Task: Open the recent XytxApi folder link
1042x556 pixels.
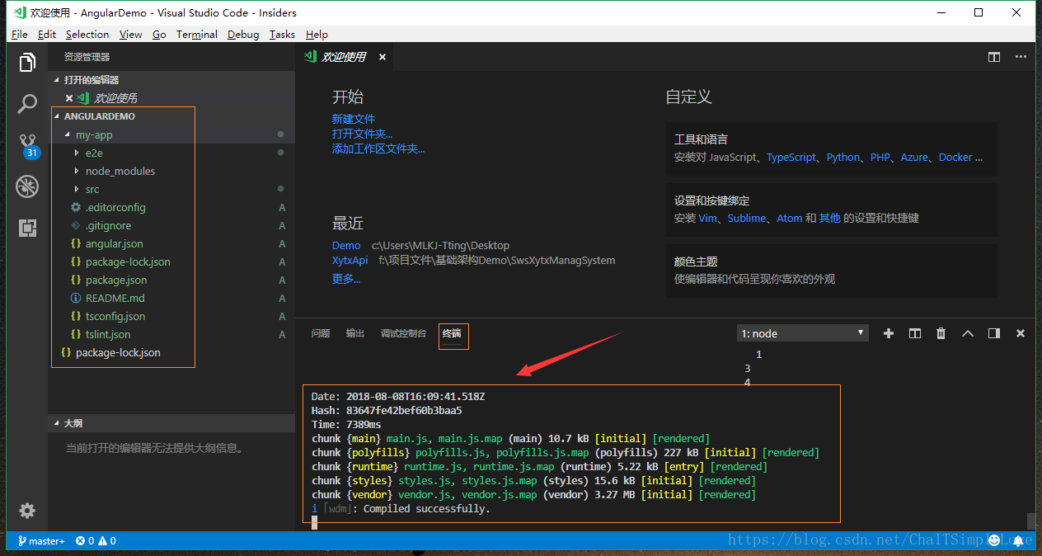Action: tap(350, 260)
